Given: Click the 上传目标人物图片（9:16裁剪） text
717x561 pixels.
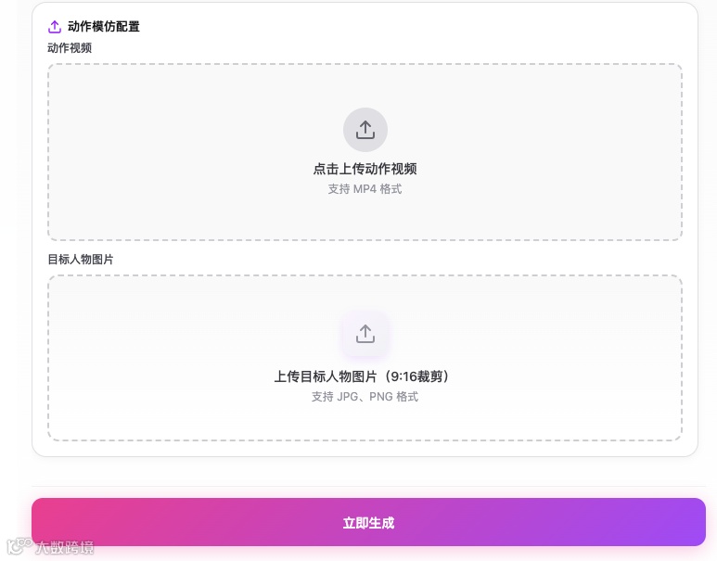Looking at the screenshot, I should click(365, 376).
